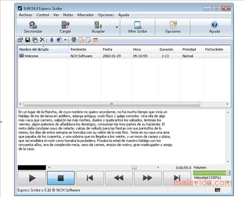Click the 1:13 duration cell
Screen dimensions: 244x198
click(165, 56)
